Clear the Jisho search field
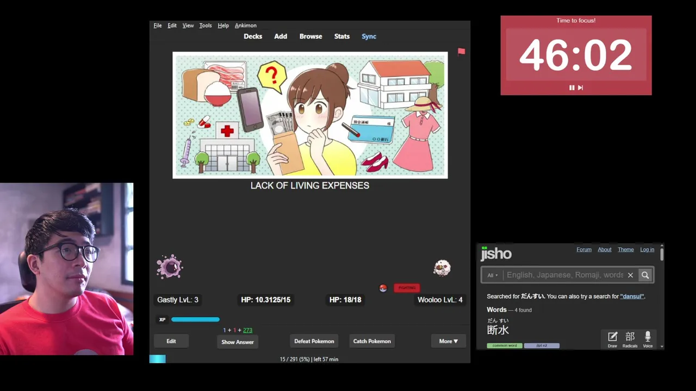This screenshot has width=696, height=391. pos(630,275)
